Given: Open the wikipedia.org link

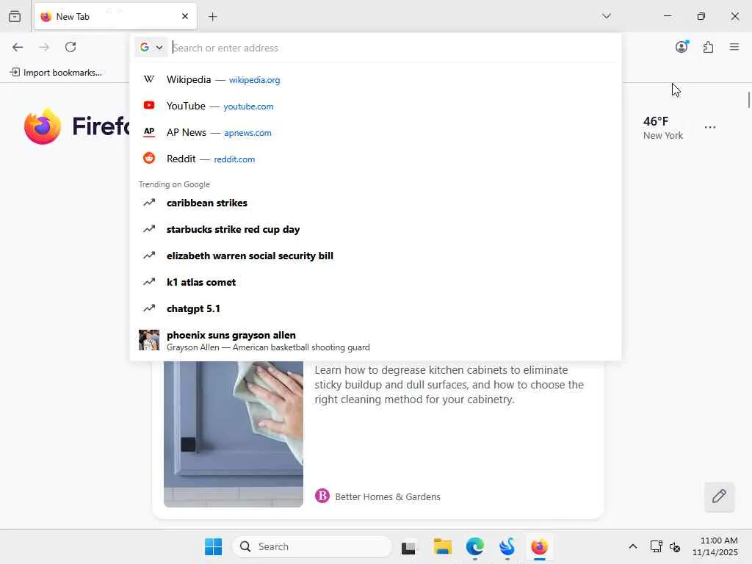Looking at the screenshot, I should point(254,80).
